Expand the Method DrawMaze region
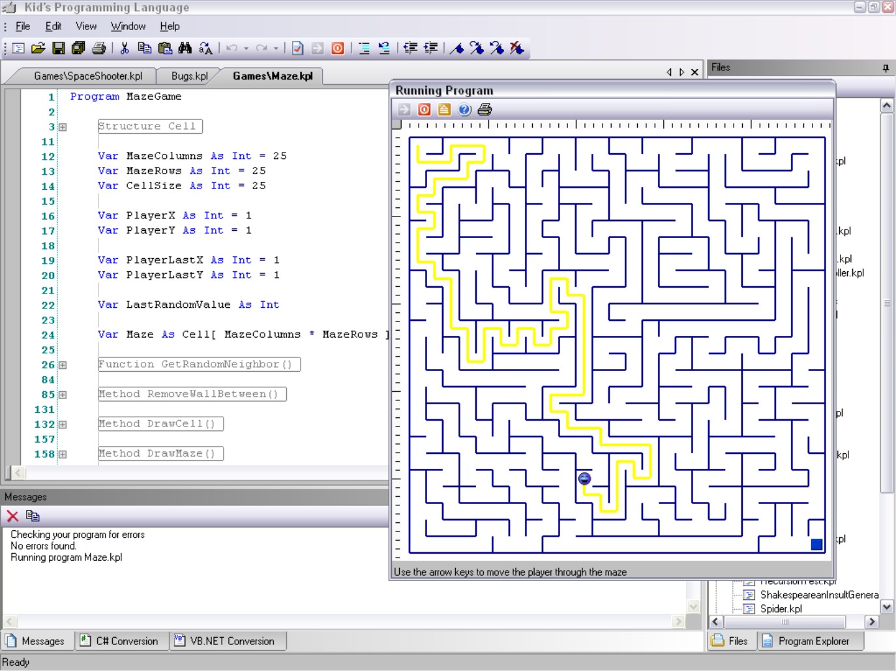Image resolution: width=896 pixels, height=671 pixels. [x=63, y=455]
